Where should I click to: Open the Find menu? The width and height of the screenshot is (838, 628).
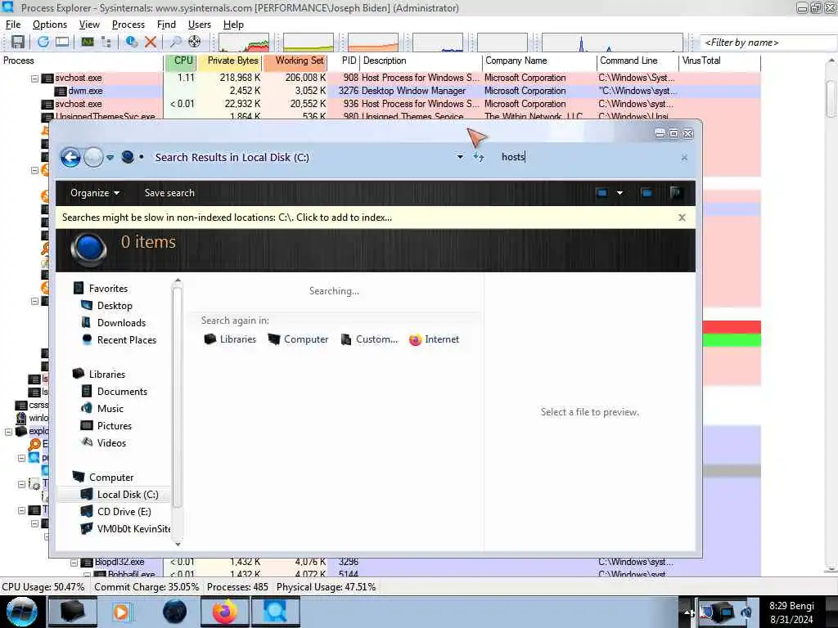[x=166, y=25]
